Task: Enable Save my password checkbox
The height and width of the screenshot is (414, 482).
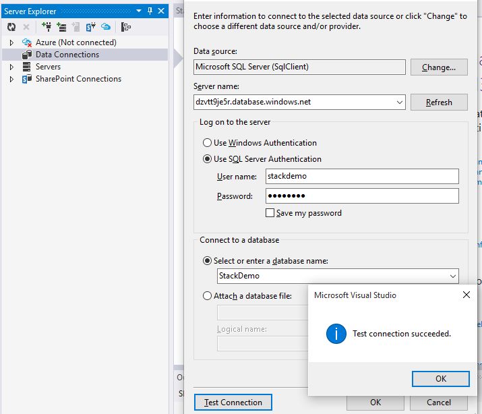Action: (270, 212)
